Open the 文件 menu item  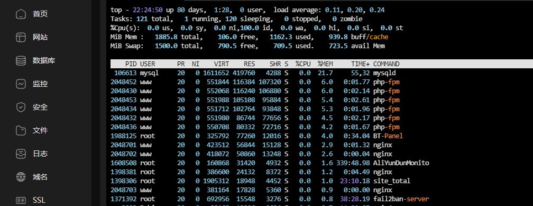tap(40, 130)
